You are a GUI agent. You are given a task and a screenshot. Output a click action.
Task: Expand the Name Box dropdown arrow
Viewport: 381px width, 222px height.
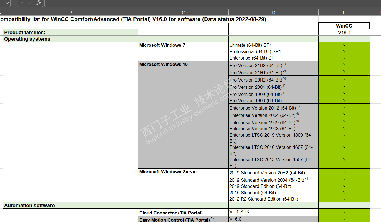click(7, 3)
